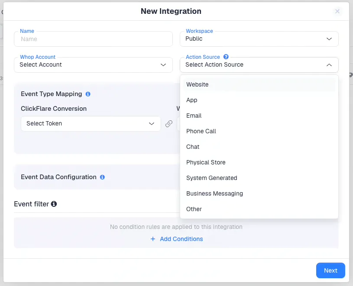Choose Business Messaging from the Action Source list
The width and height of the screenshot is (353, 286).
pyautogui.click(x=259, y=193)
